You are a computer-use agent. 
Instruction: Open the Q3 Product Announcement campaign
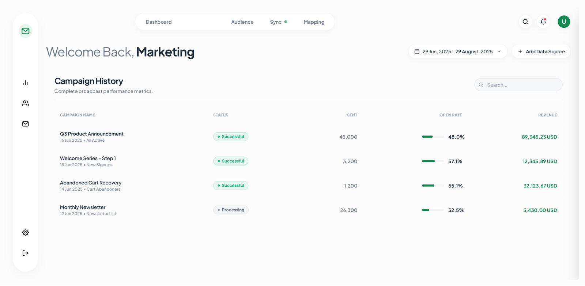[92, 134]
